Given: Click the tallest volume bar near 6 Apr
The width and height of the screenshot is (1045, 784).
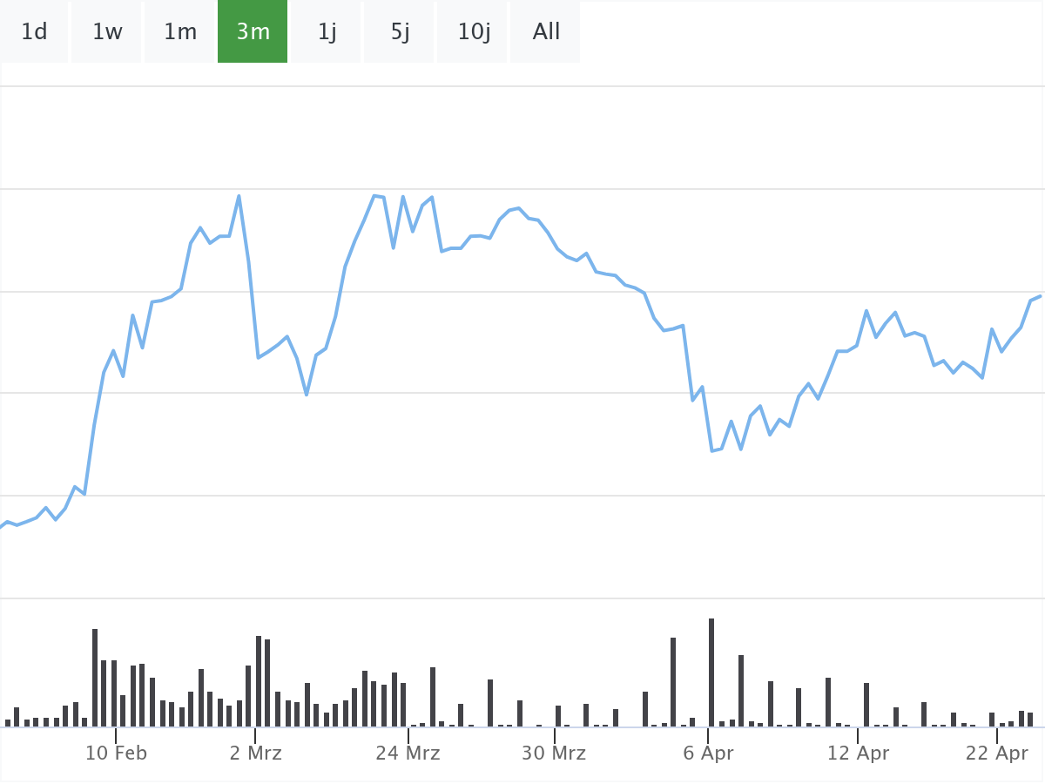Looking at the screenshot, I should [x=711, y=672].
